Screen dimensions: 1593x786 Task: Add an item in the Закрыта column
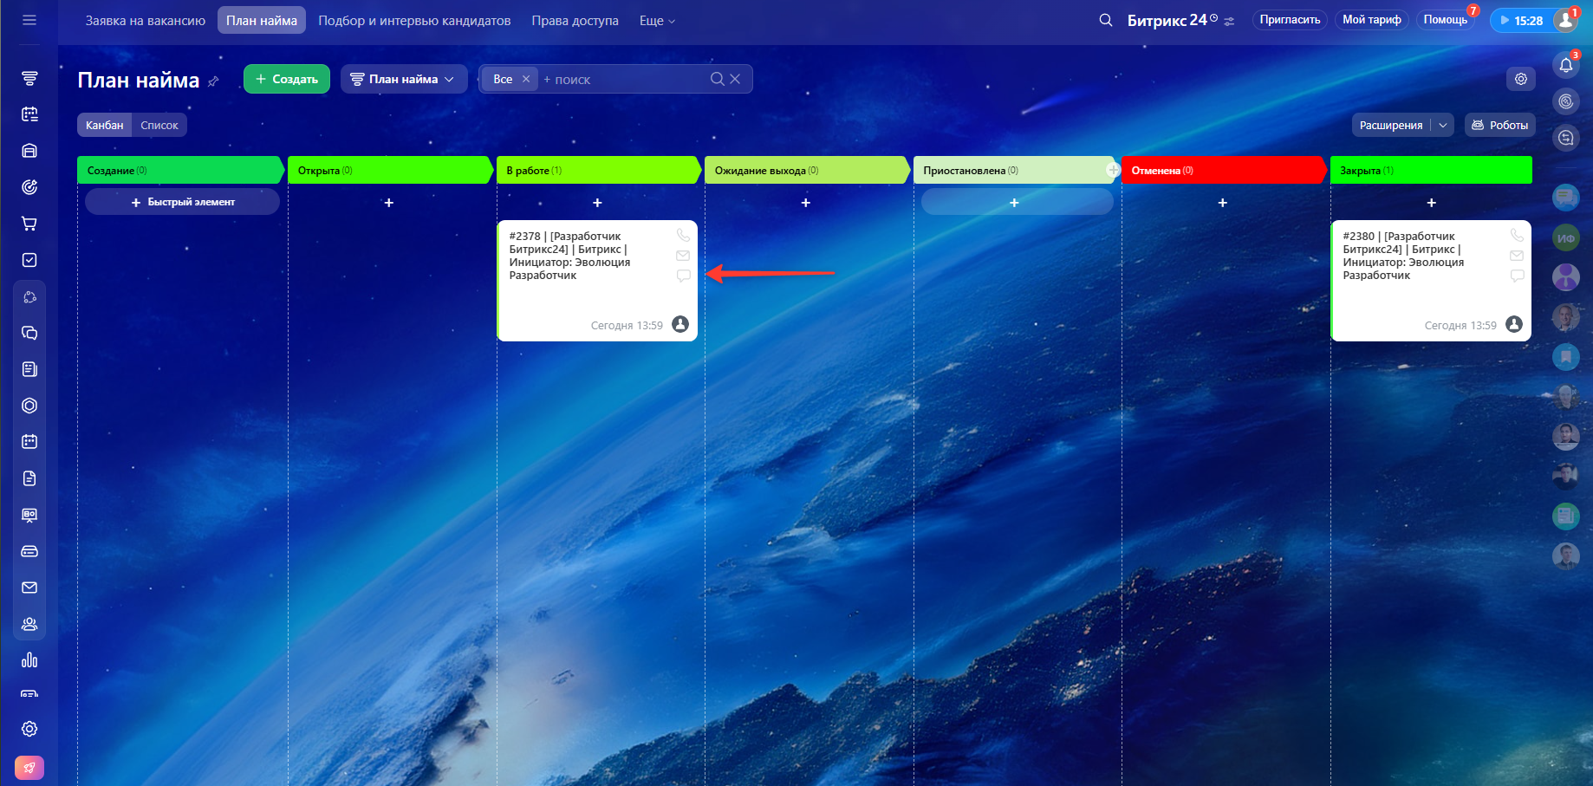point(1432,202)
